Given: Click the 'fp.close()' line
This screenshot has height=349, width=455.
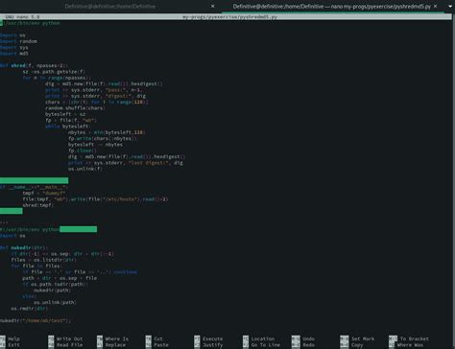Looking at the screenshot, I should coord(83,151).
